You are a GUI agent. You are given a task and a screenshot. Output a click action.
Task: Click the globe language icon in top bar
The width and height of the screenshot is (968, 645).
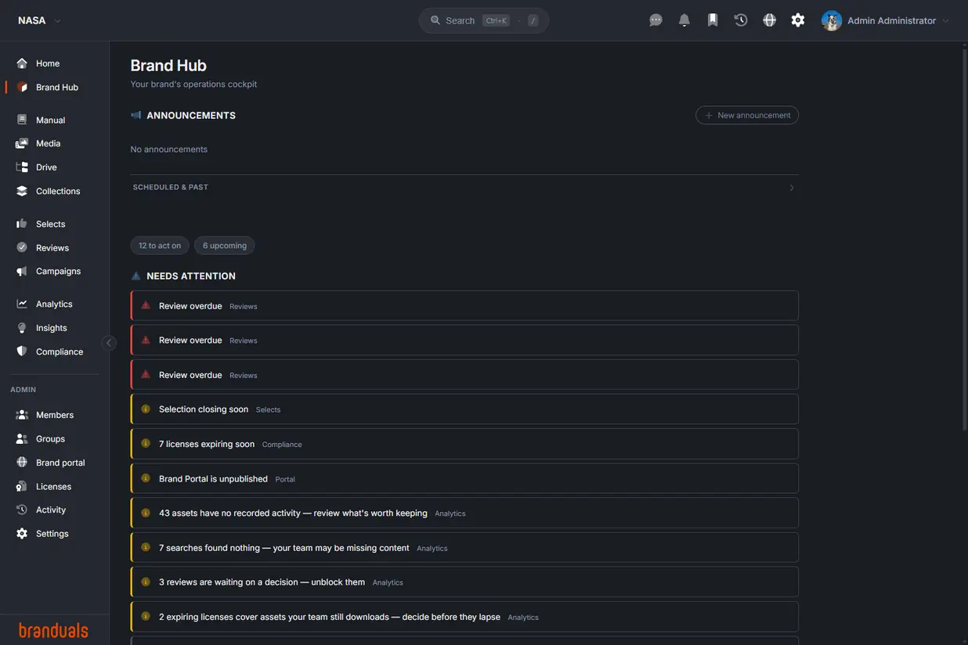pyautogui.click(x=770, y=20)
